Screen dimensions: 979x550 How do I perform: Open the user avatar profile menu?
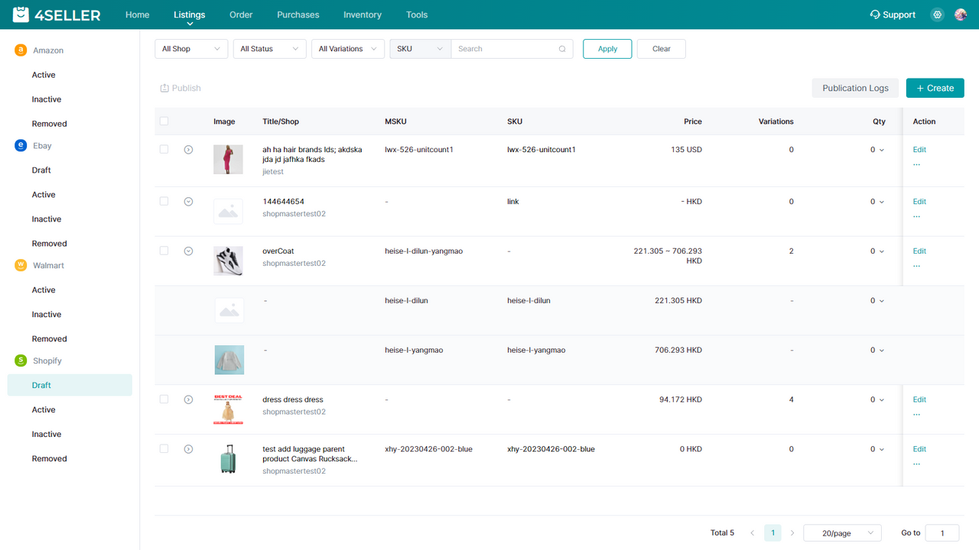point(961,15)
